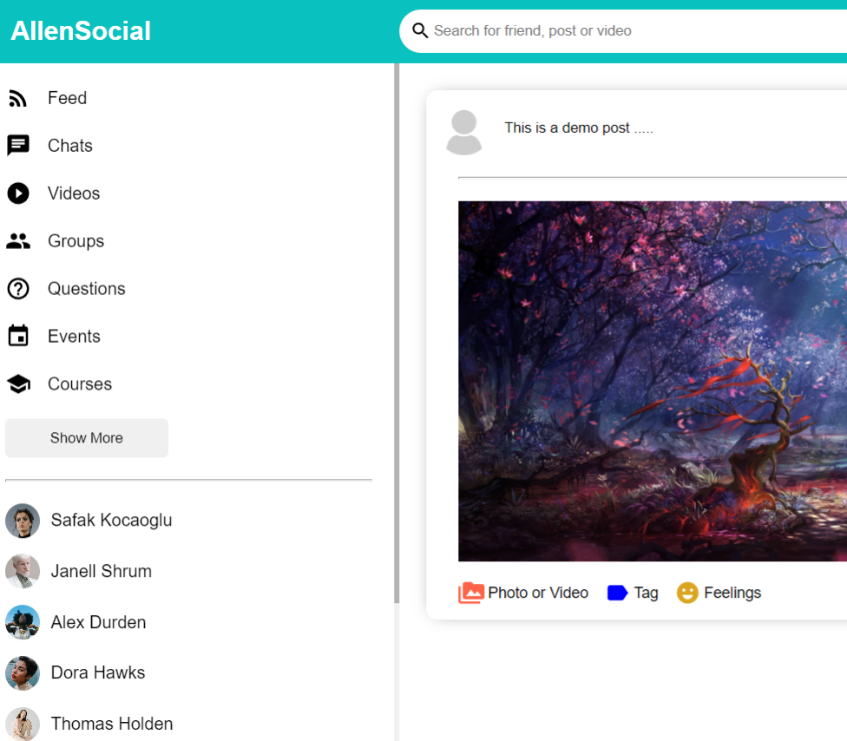Click the blue Tag label icon
The image size is (847, 741).
(617, 593)
